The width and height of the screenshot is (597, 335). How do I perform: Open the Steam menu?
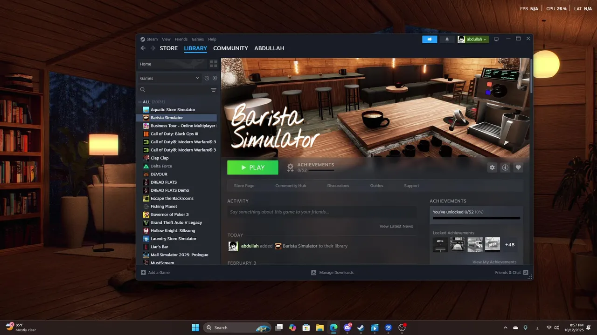(152, 39)
